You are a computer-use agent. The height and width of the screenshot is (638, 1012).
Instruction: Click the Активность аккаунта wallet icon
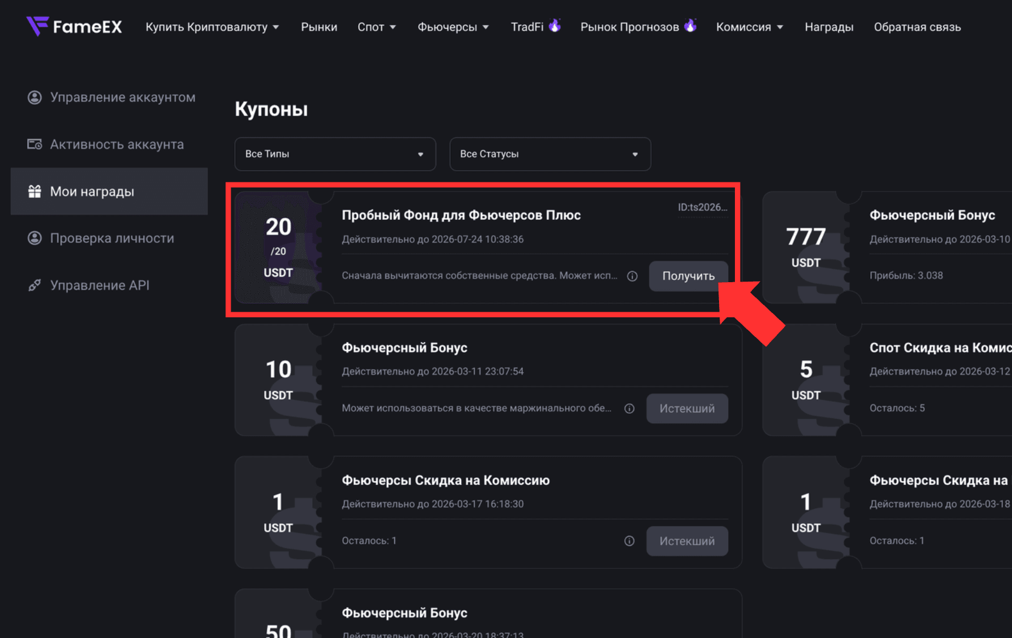coord(35,144)
